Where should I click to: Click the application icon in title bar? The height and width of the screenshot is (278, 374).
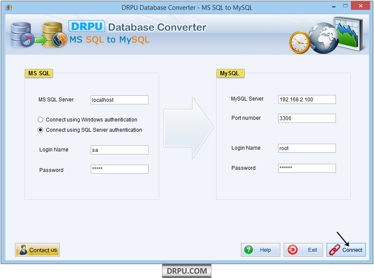click(x=9, y=8)
